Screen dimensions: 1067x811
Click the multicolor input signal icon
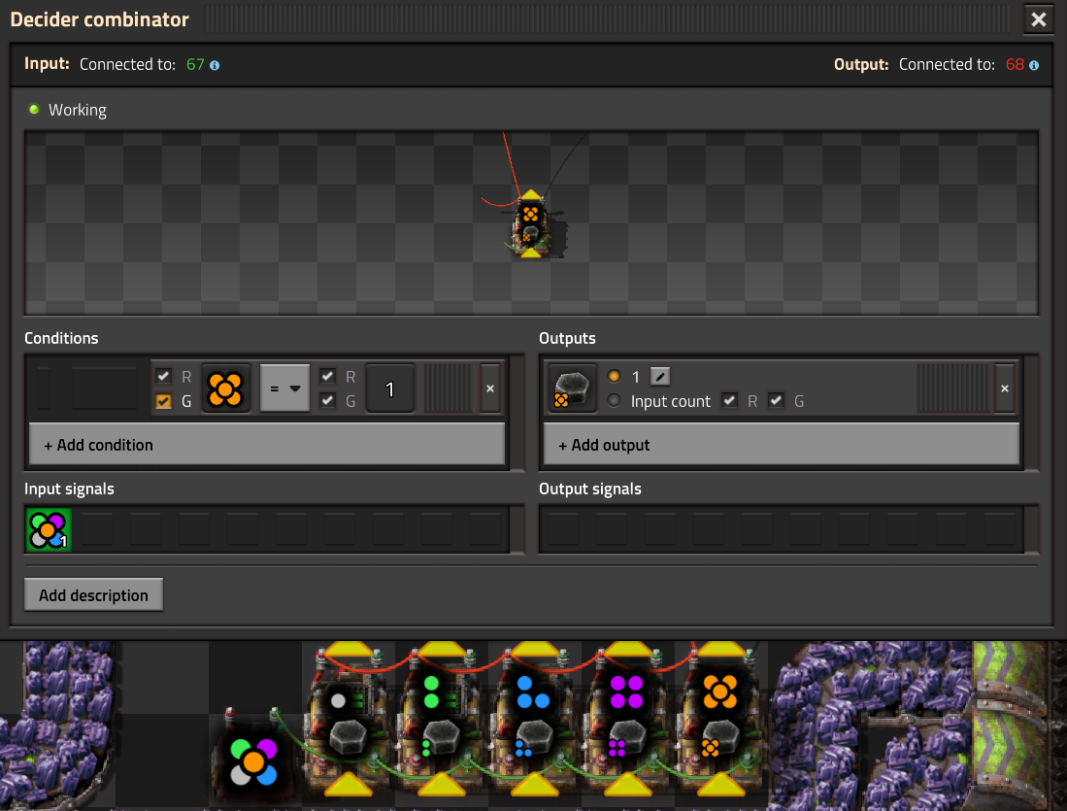click(x=49, y=529)
